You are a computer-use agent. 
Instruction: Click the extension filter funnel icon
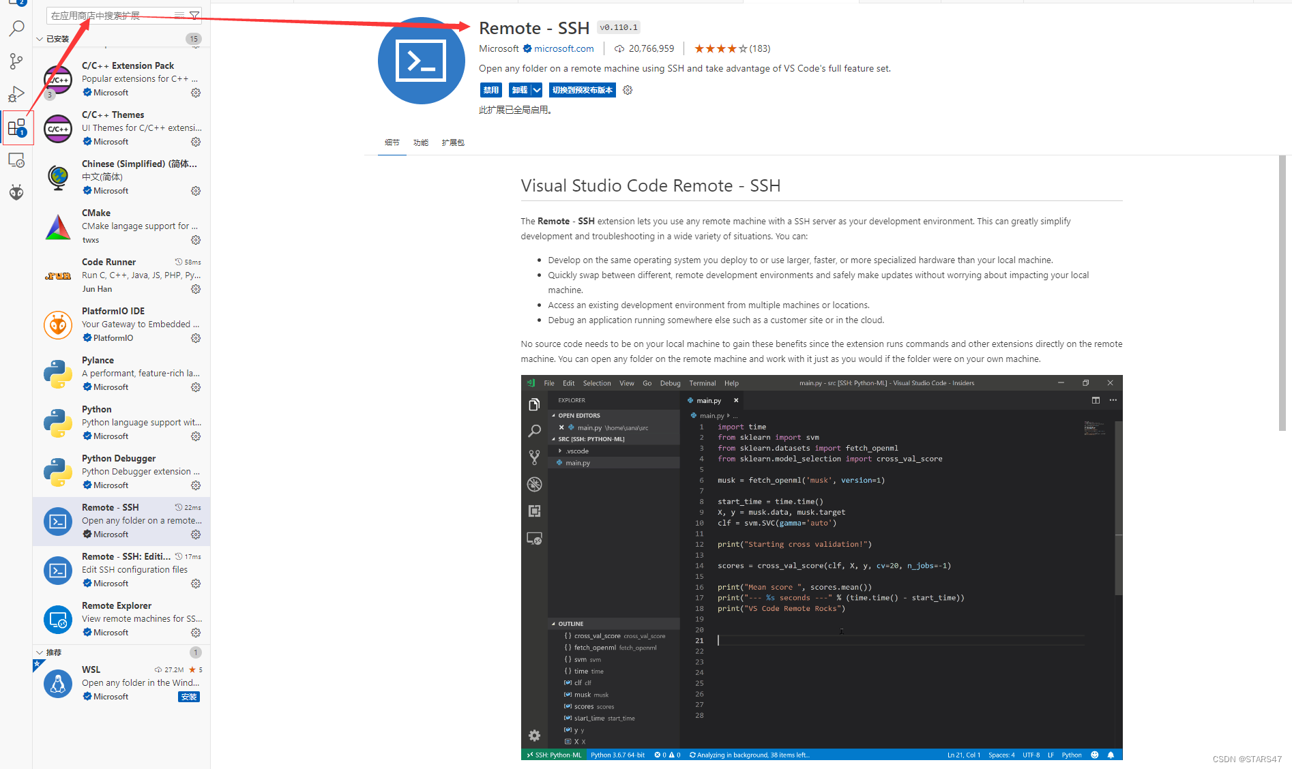pyautogui.click(x=194, y=15)
